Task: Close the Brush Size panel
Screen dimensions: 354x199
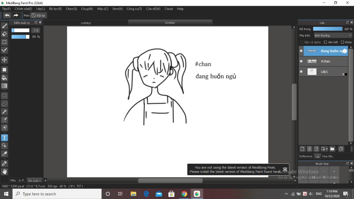Action: pos(352,163)
